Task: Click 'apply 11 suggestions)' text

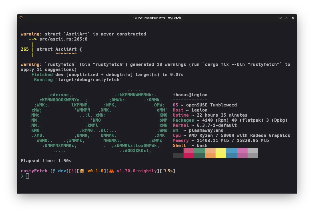Action: click(x=49, y=70)
